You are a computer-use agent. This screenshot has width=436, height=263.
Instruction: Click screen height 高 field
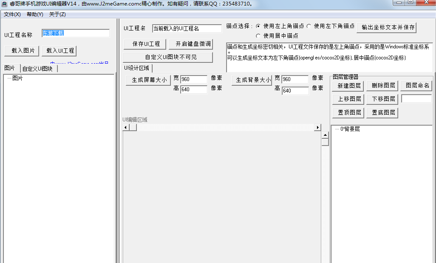click(x=194, y=90)
